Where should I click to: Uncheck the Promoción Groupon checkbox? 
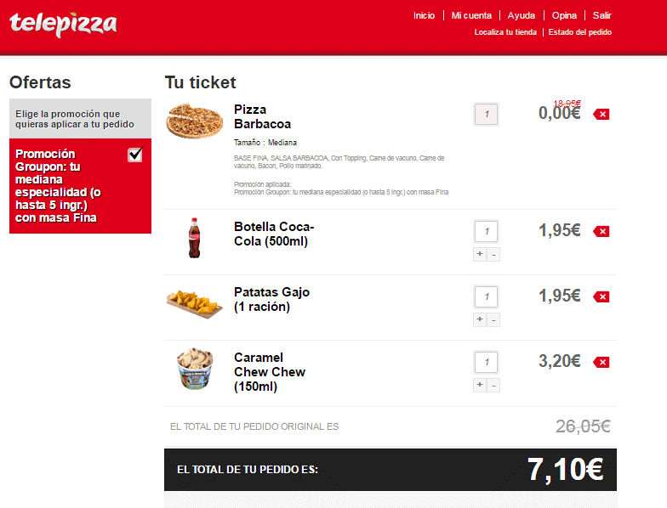(135, 155)
